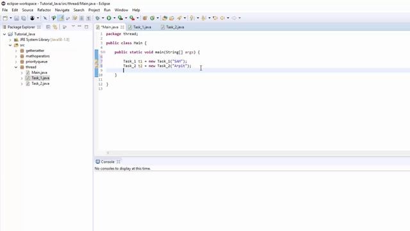
Task: Click the warning marker on line 8
Action: tap(96, 65)
